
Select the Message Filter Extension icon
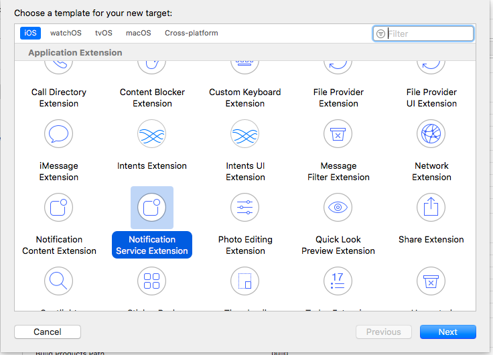pyautogui.click(x=338, y=134)
